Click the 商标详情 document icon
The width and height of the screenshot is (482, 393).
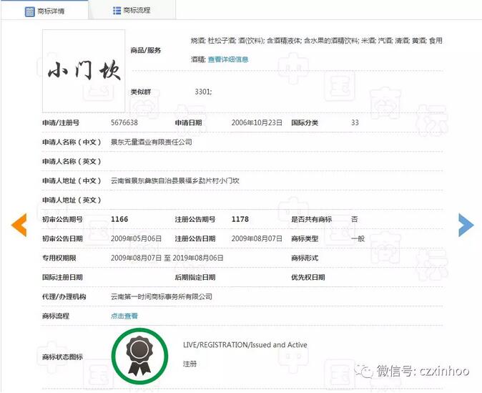(29, 11)
